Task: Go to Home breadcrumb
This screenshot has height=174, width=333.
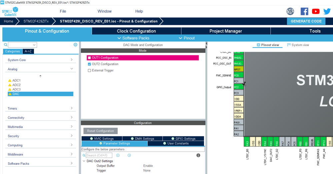Action: (8, 21)
